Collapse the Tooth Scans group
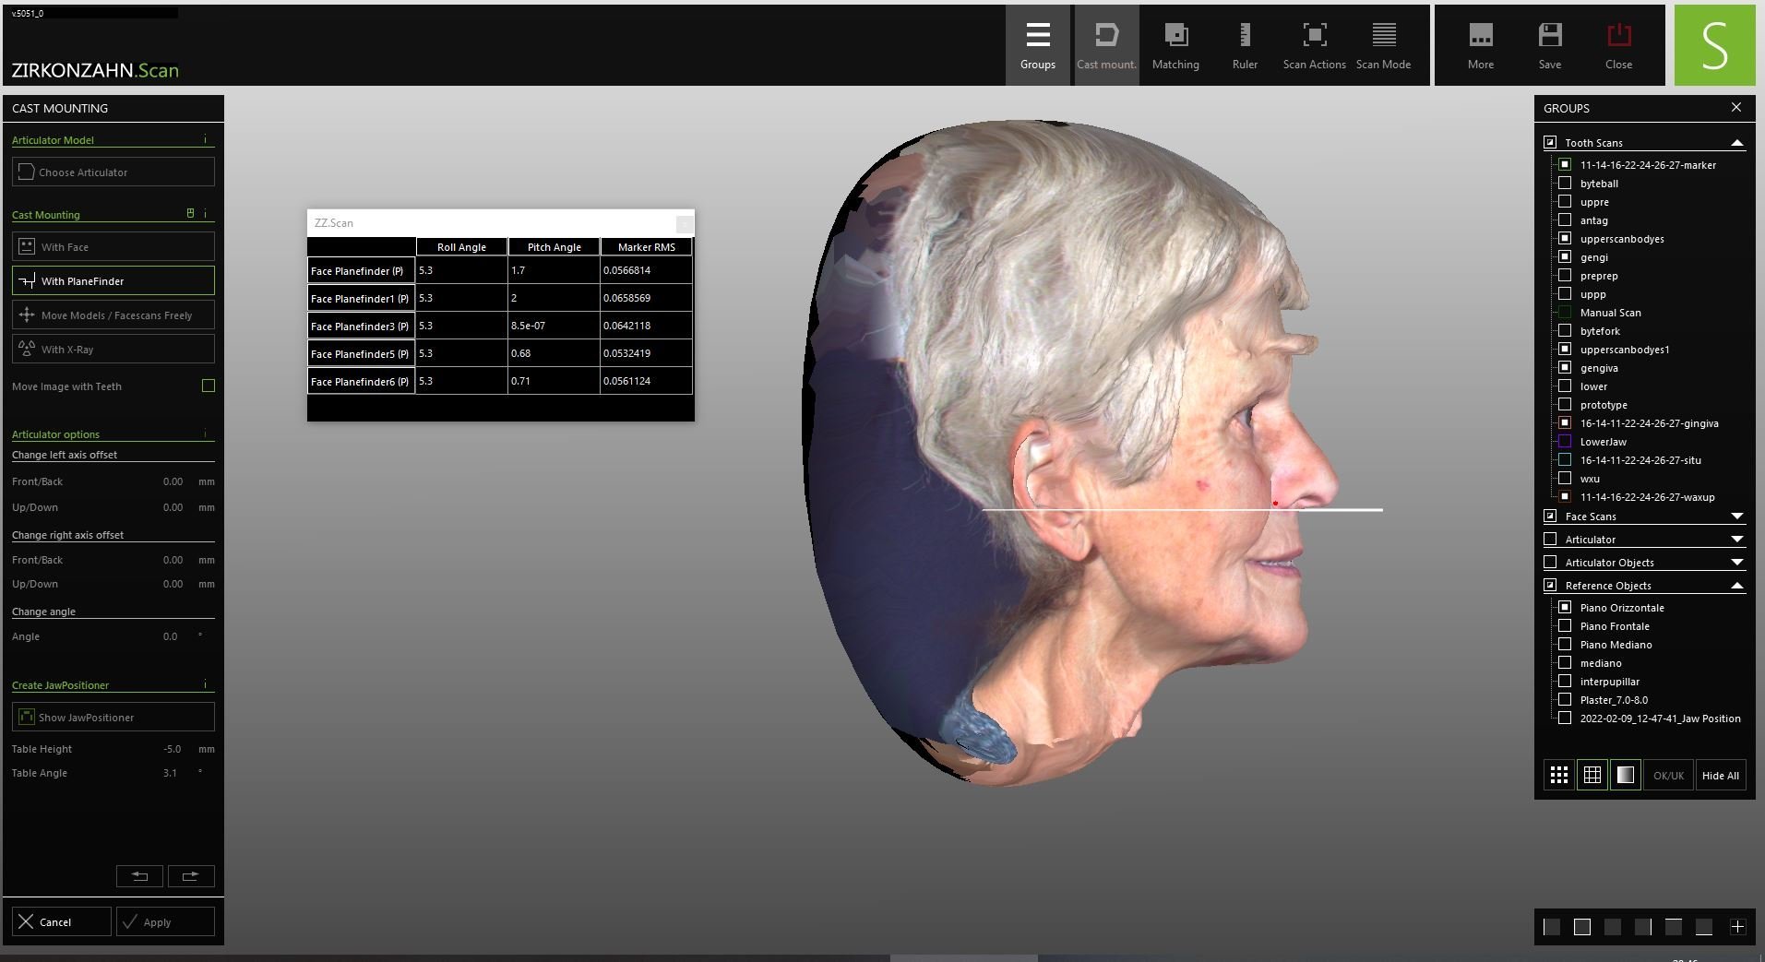 pyautogui.click(x=1736, y=143)
